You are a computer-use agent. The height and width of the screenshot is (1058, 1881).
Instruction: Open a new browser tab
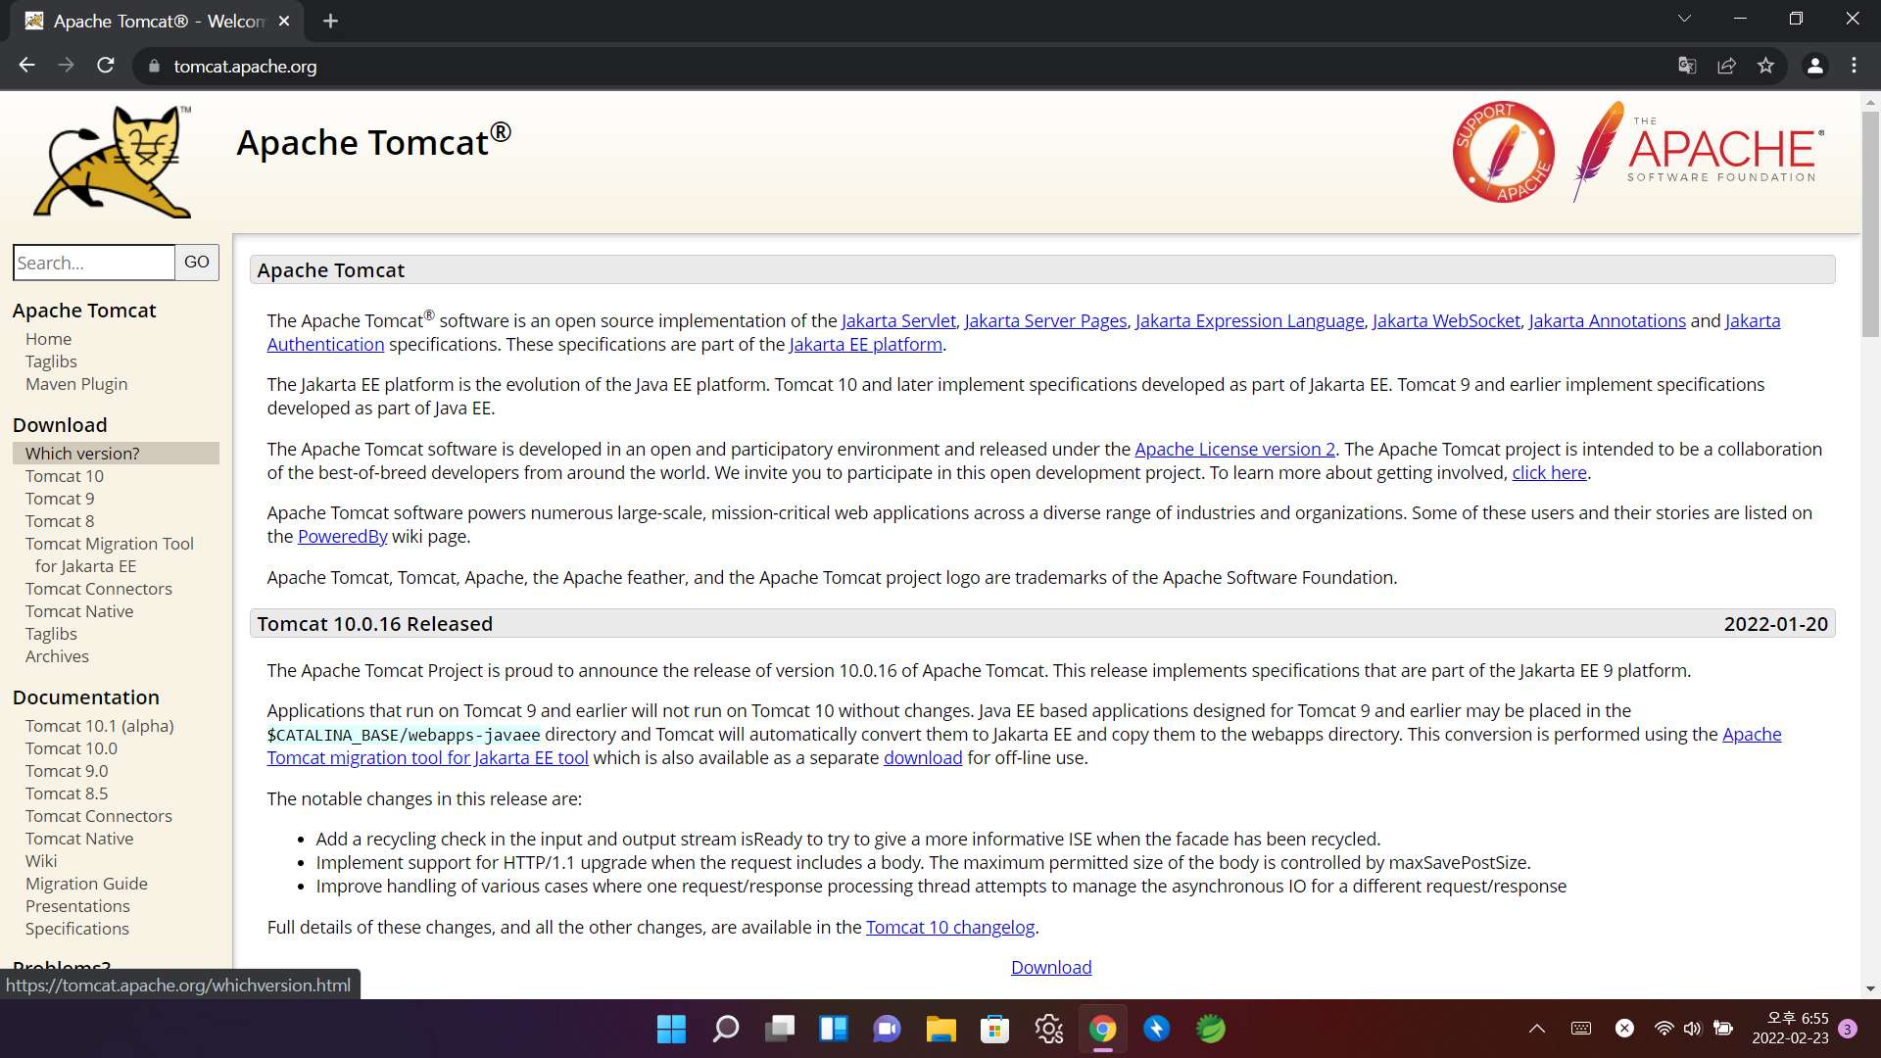click(330, 21)
